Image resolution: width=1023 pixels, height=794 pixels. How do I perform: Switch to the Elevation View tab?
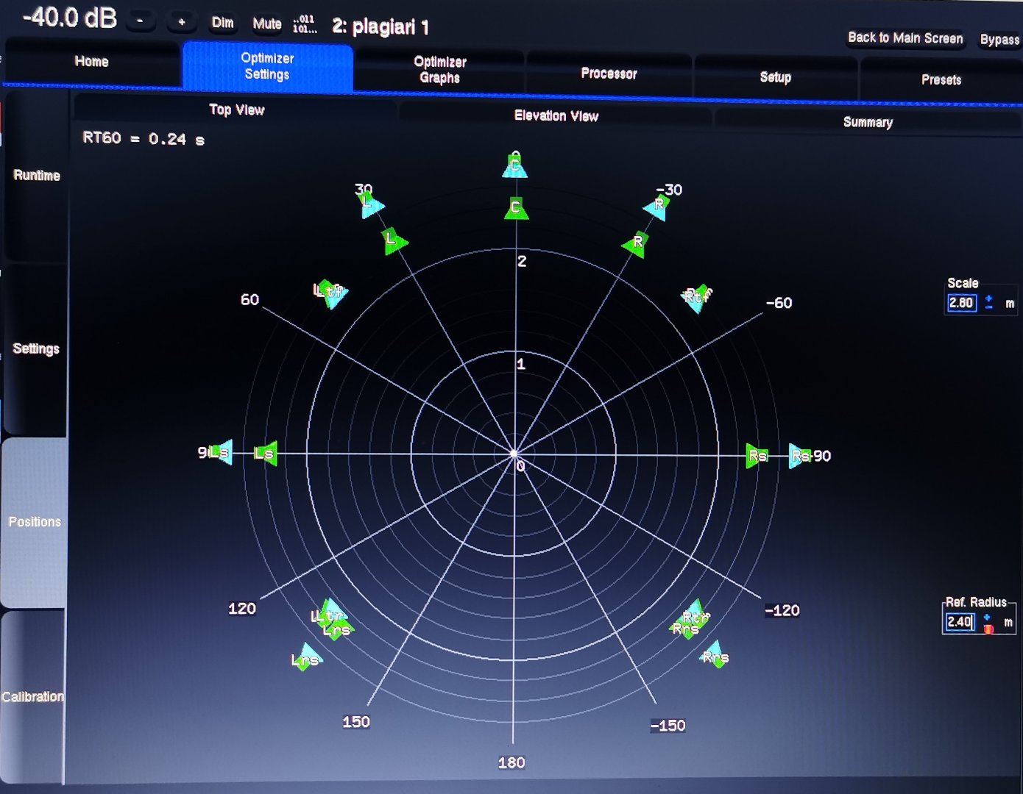pos(556,115)
